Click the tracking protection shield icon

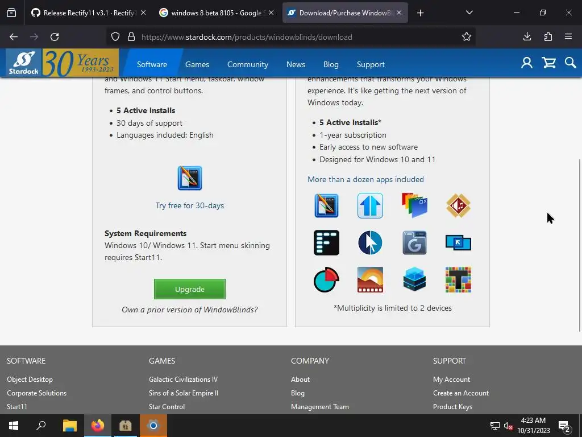115,37
